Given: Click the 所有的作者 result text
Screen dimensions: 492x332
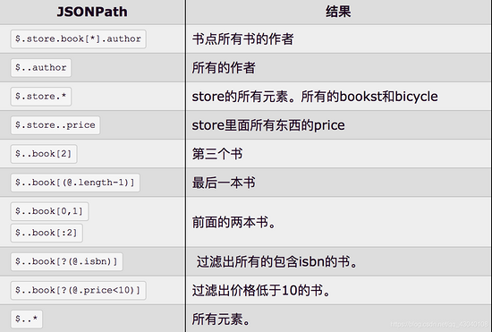Looking at the screenshot, I should (x=224, y=68).
